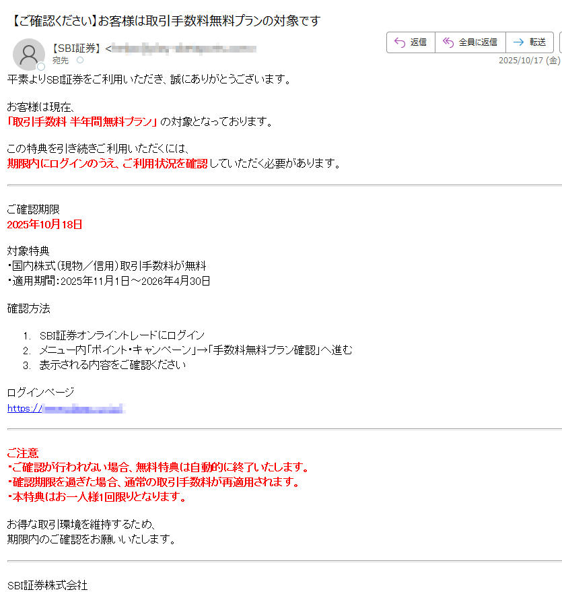
Task: Toggle the small circle next to 宛先
Action: tap(80, 60)
